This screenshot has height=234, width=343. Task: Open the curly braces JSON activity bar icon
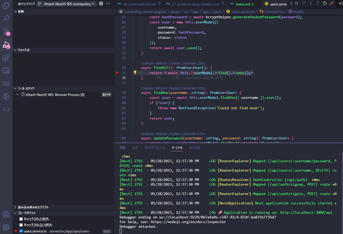click(x=6, y=109)
